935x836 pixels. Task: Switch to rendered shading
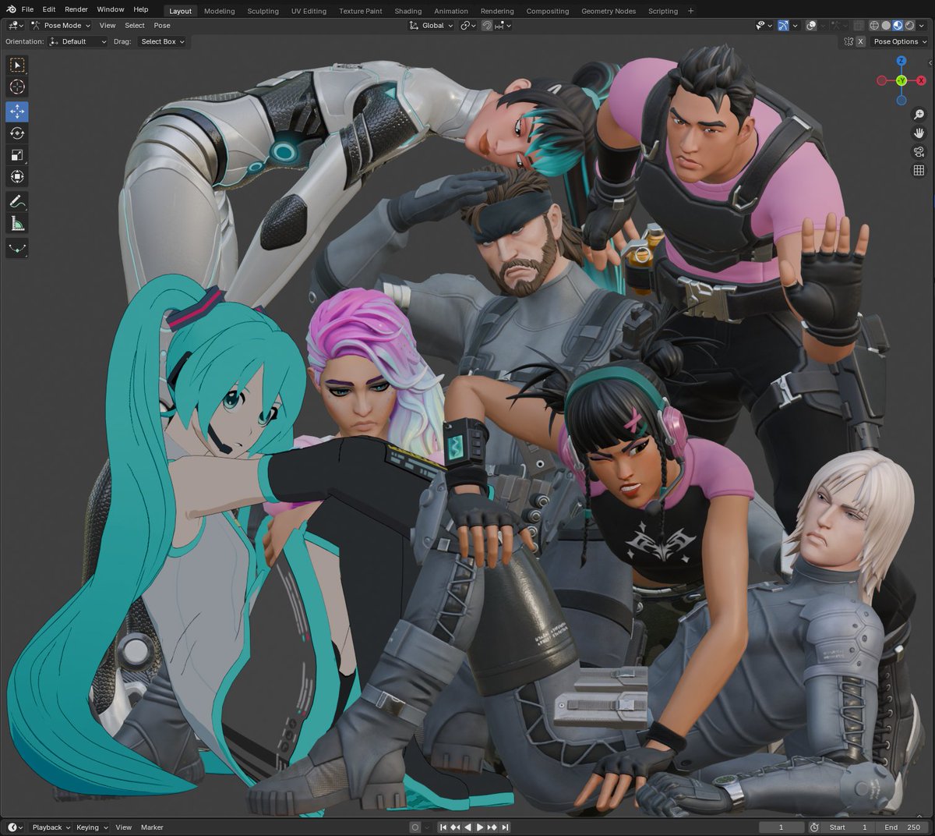(x=909, y=25)
